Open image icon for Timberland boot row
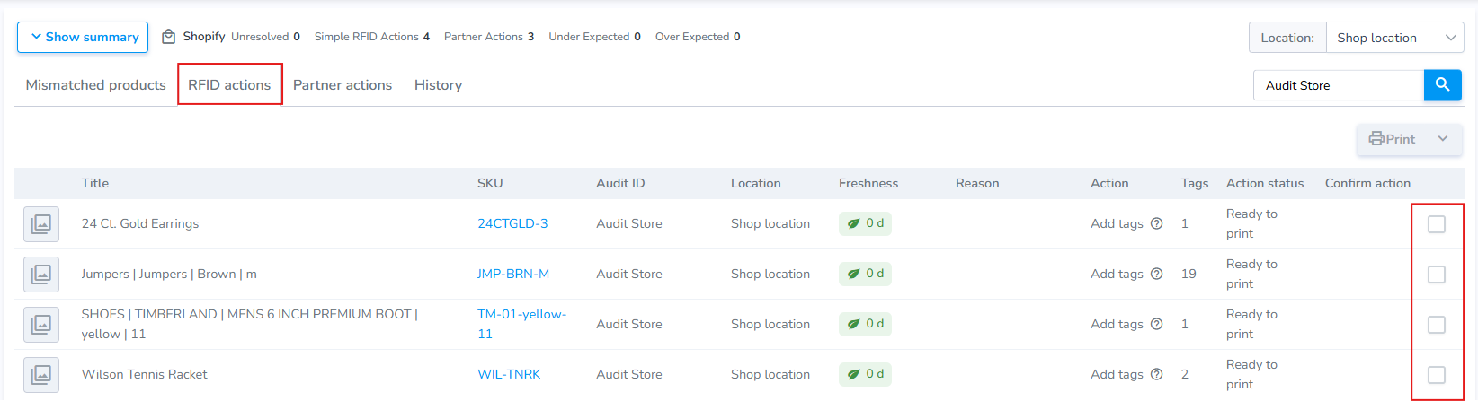The height and width of the screenshot is (401, 1478). tap(41, 325)
